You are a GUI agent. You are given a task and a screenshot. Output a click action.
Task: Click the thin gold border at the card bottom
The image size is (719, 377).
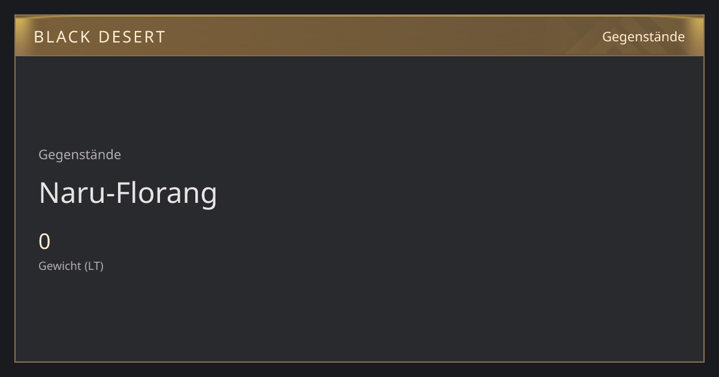pyautogui.click(x=359, y=361)
